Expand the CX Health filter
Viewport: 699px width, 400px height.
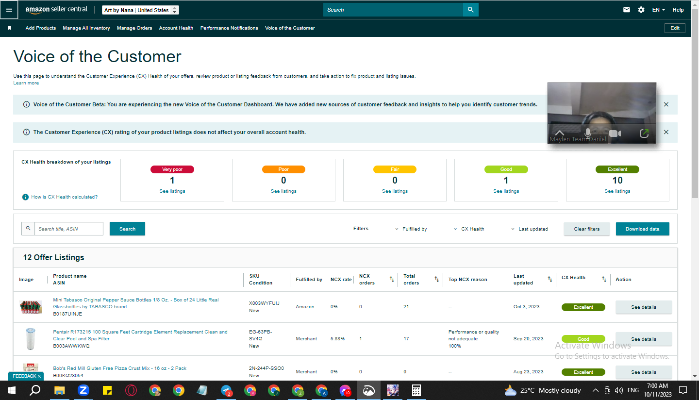tap(469, 229)
